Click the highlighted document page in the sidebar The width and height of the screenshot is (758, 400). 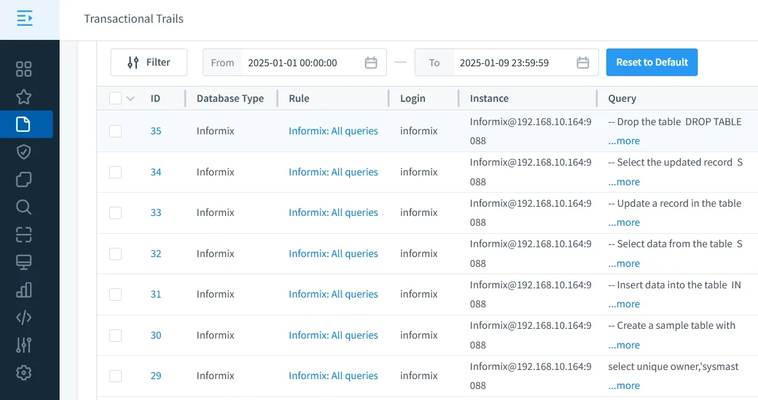23,124
